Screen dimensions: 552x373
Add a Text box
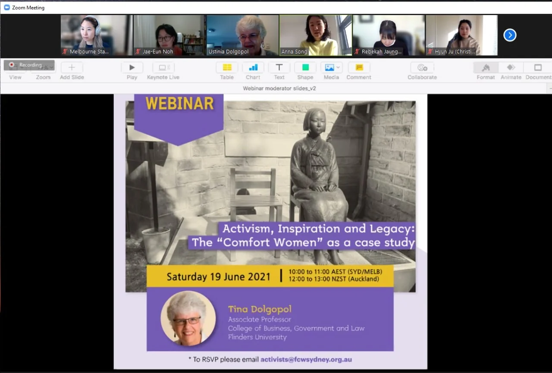279,67
